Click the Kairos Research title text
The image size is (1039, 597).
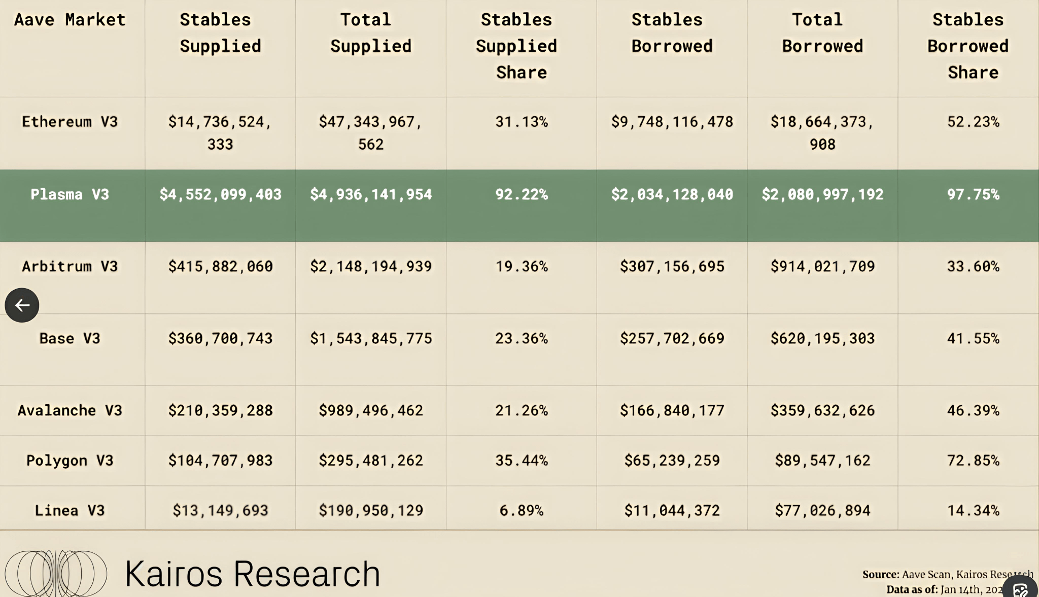[252, 574]
